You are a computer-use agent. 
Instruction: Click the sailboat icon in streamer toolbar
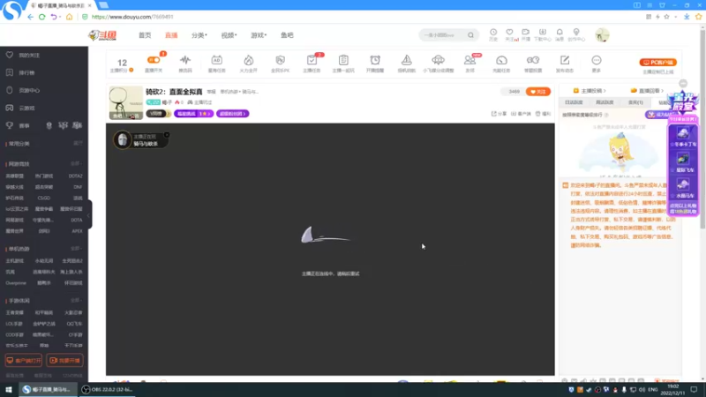pyautogui.click(x=407, y=60)
